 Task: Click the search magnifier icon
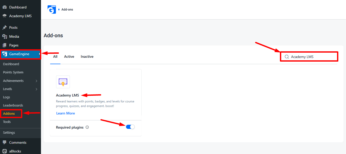click(287, 57)
